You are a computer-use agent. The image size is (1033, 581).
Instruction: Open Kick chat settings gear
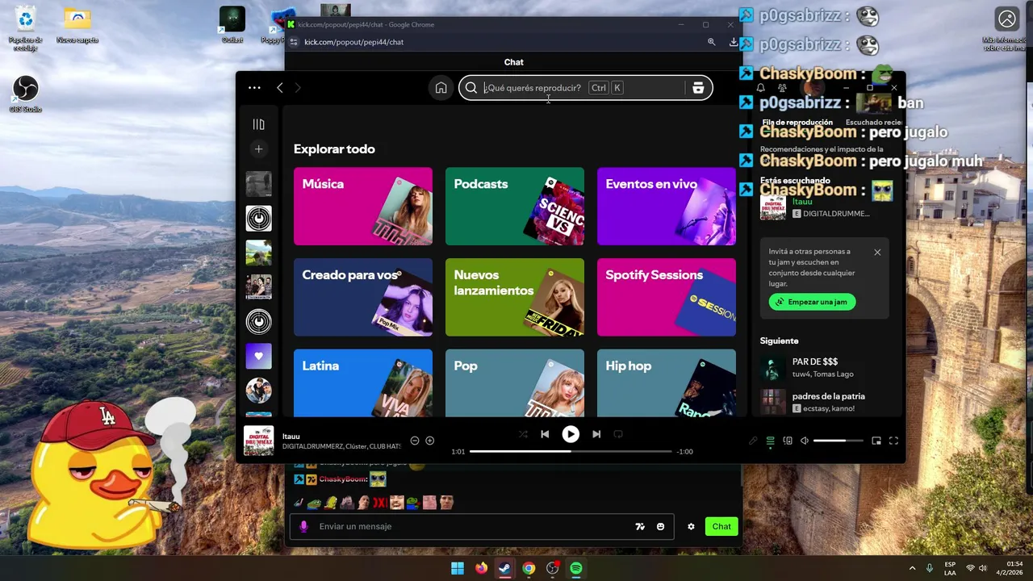click(691, 526)
